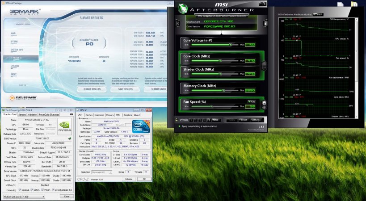Switch to the Caches tab in CPU-Z
Screen dimensions: 366x201
click(x=89, y=115)
